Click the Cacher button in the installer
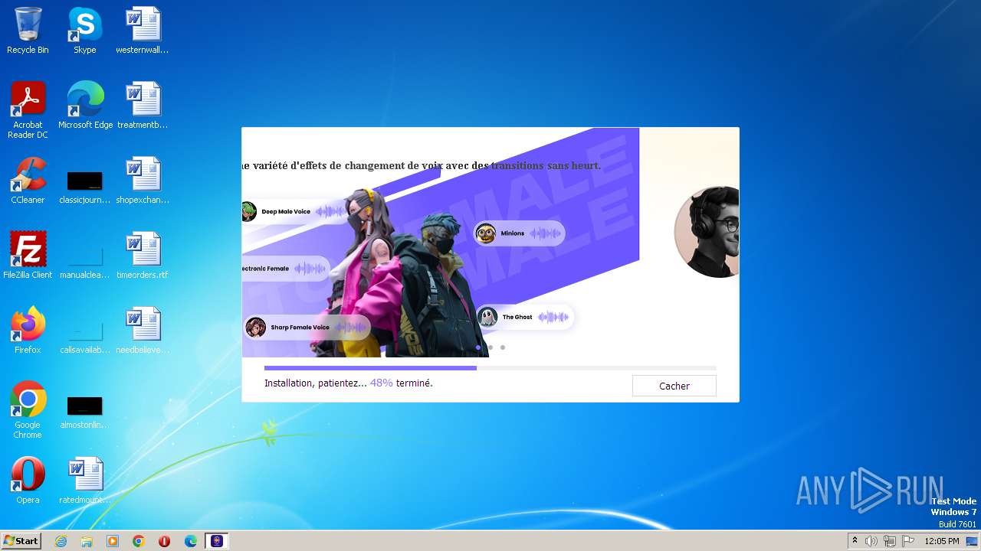 674,386
